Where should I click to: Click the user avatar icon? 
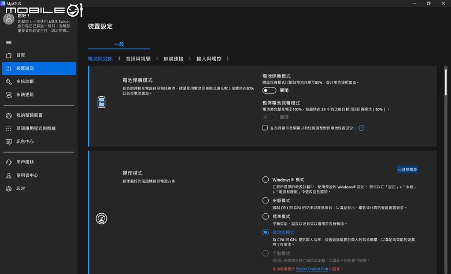[x=9, y=19]
